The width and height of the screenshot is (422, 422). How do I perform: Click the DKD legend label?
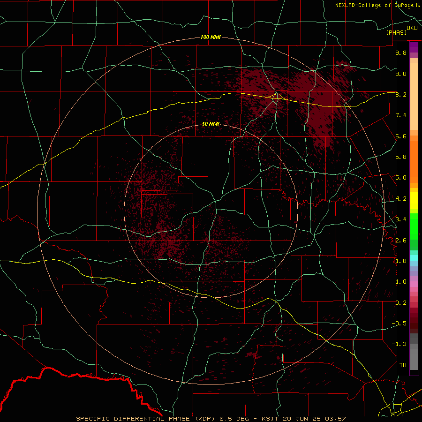coord(412,28)
